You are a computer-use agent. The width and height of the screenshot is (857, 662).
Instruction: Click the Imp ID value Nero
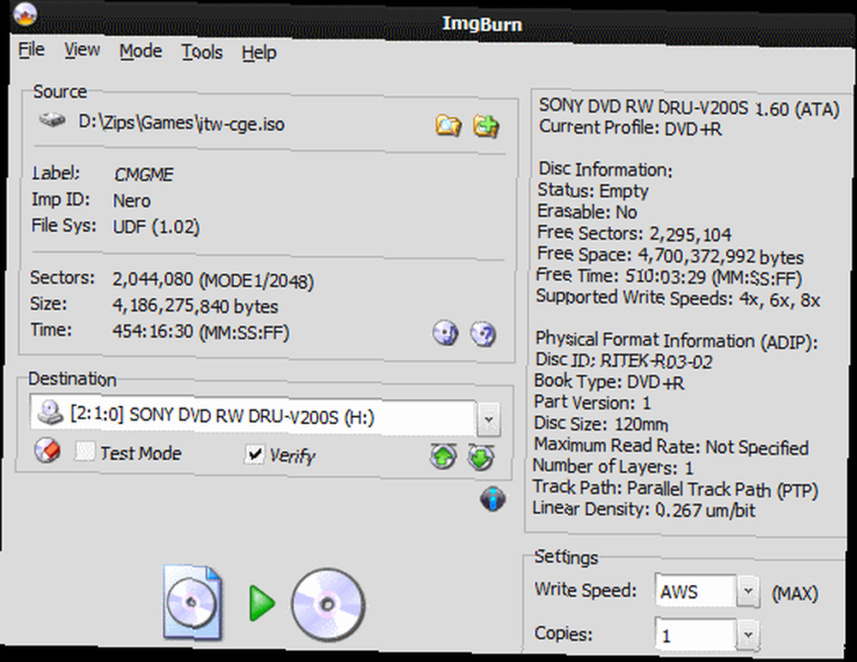click(x=132, y=200)
